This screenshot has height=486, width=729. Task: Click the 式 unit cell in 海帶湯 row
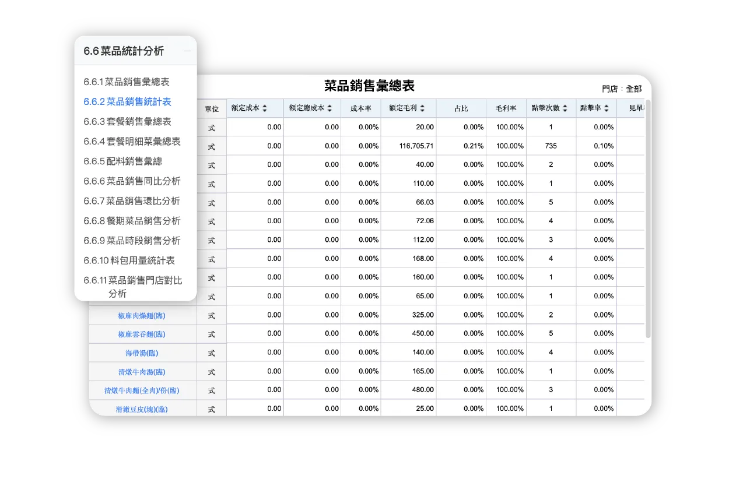click(x=212, y=353)
